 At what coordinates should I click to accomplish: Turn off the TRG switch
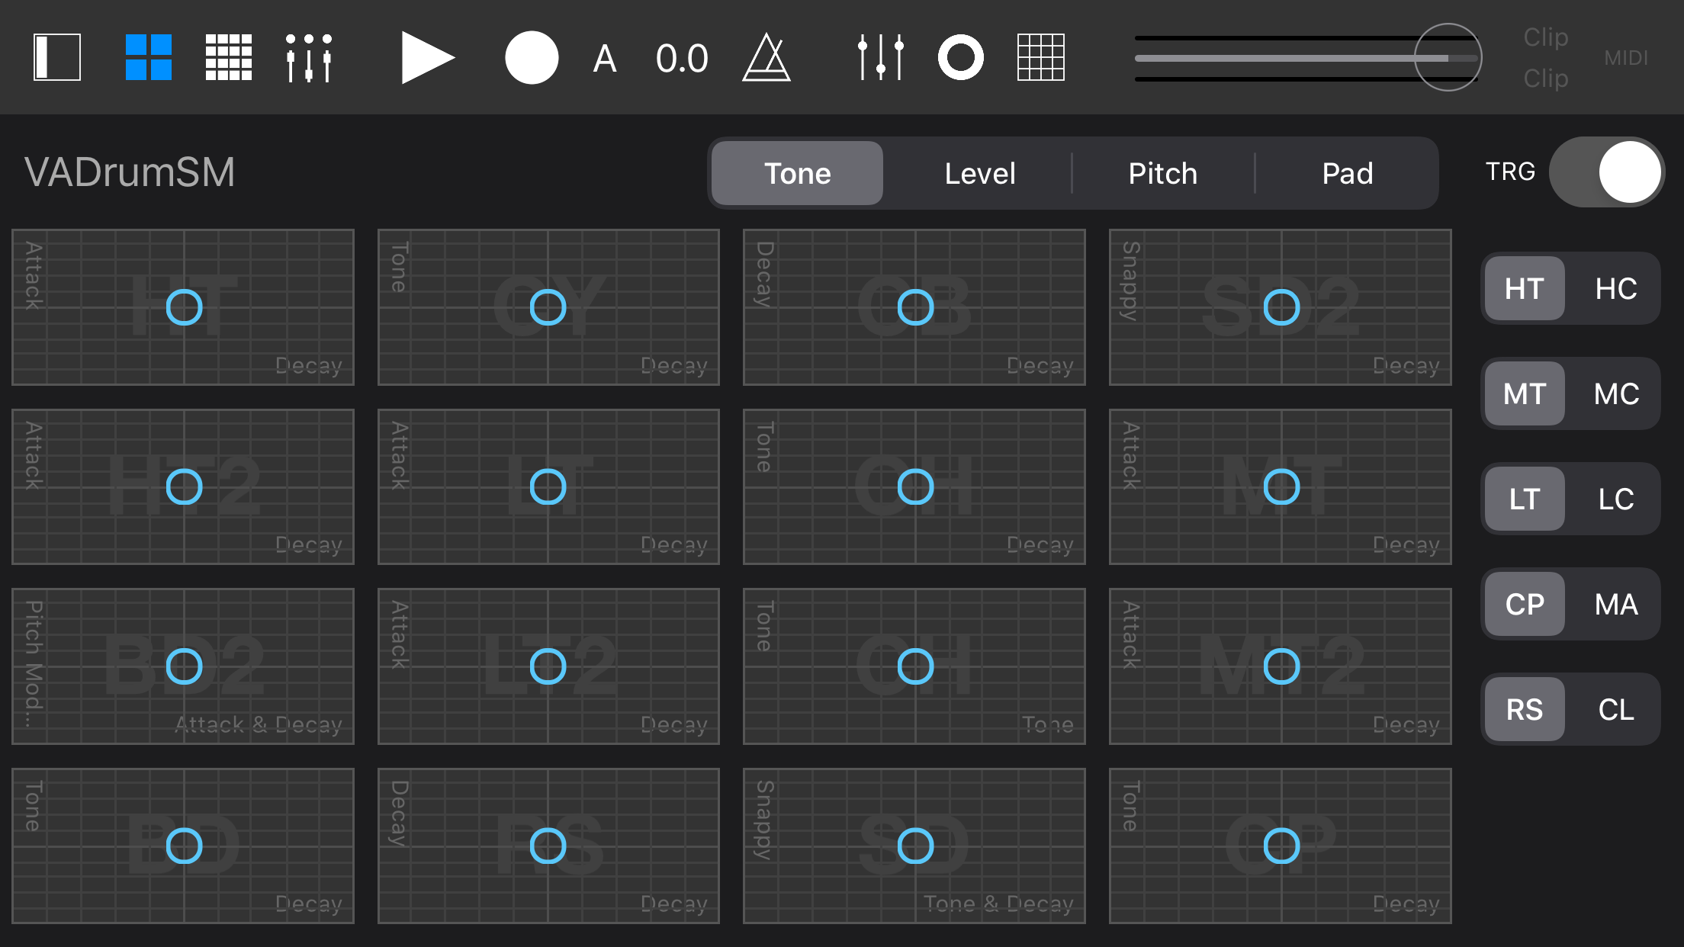(x=1606, y=172)
